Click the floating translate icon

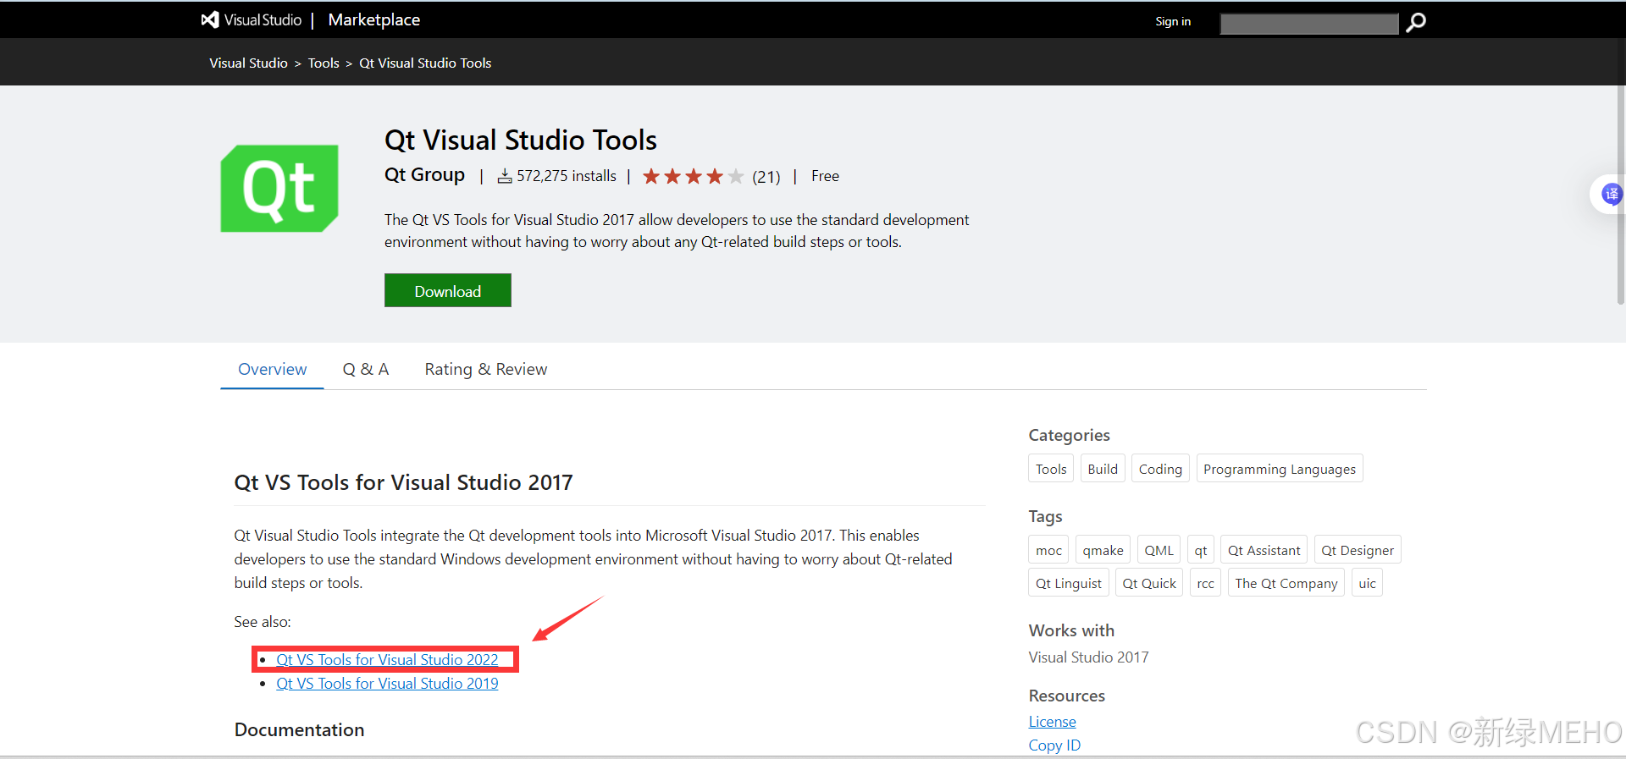[x=1611, y=195]
